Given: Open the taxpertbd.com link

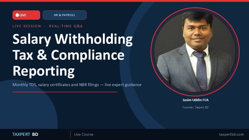Looking at the screenshot, I should tap(231, 135).
